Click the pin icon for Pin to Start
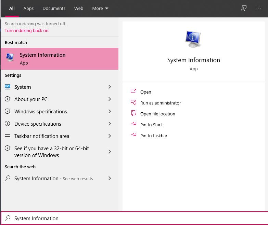The height and width of the screenshot is (225, 268). click(133, 124)
